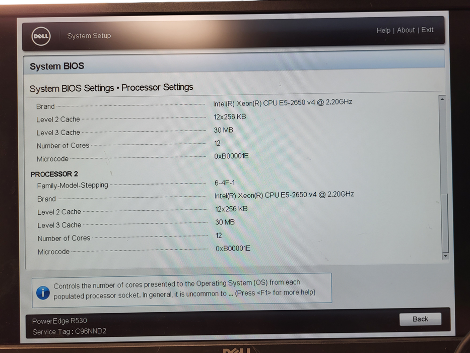Image resolution: width=470 pixels, height=353 pixels.
Task: Select Processor 2 Level 3 Cache label
Action: click(x=59, y=225)
